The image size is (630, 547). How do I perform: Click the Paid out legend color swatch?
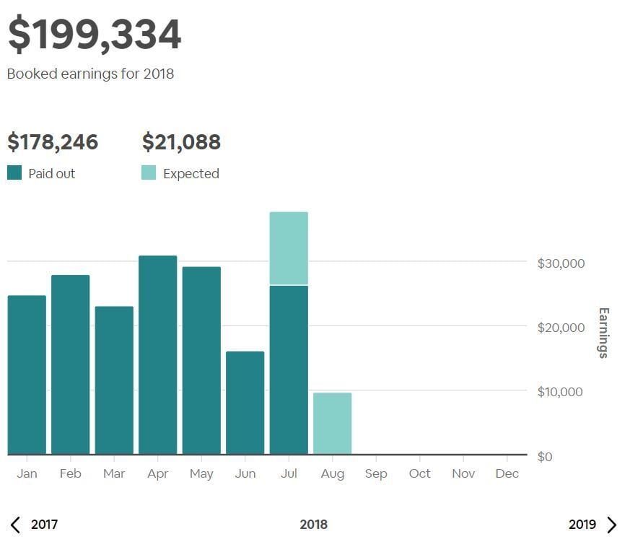pos(14,173)
